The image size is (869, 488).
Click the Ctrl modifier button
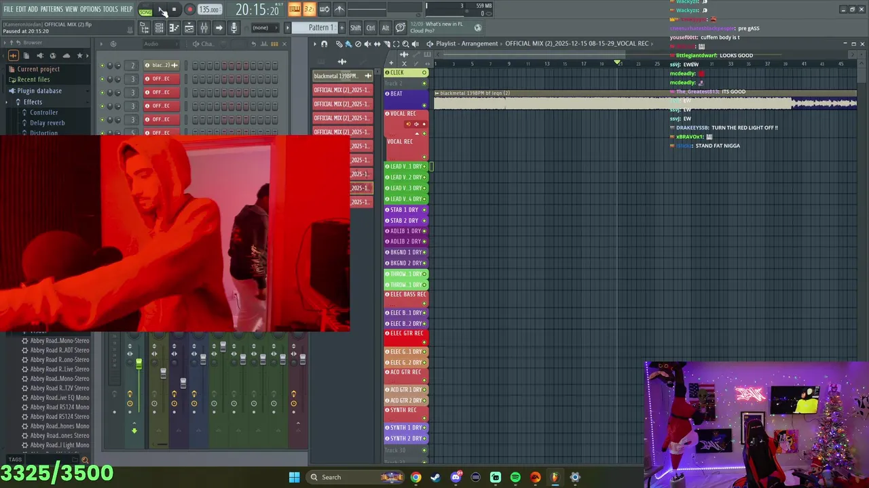coord(371,28)
